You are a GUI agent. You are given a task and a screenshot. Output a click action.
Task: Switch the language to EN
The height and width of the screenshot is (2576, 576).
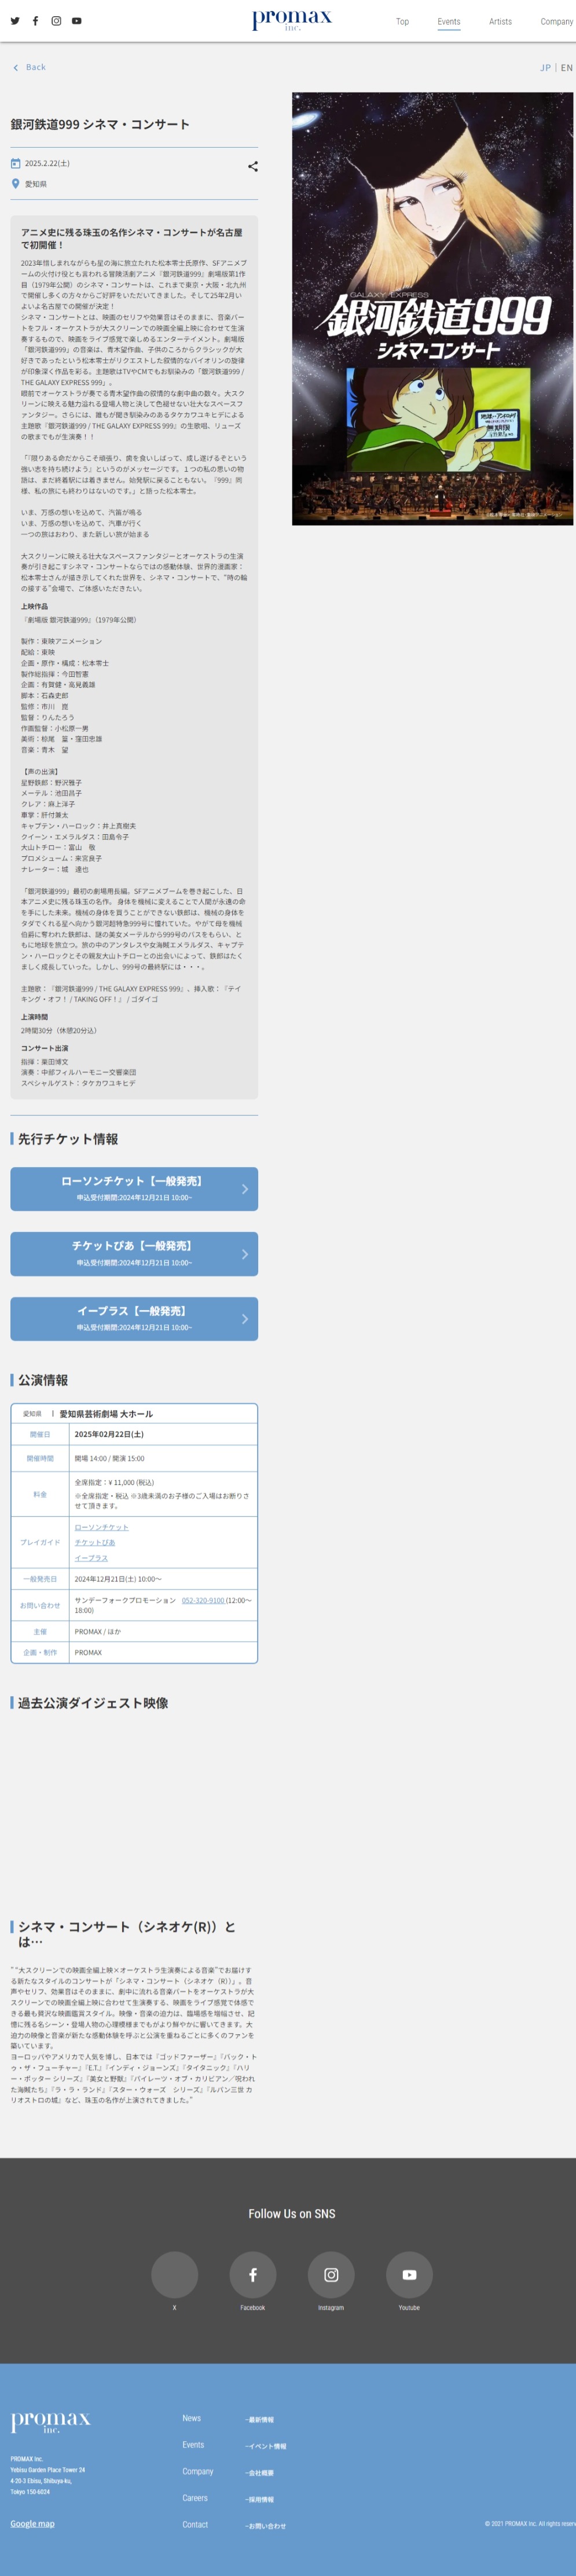point(567,68)
